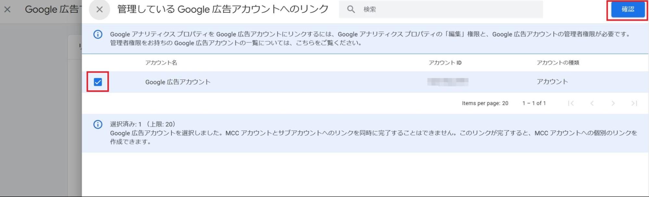Select the Google 広告アカウント table row
This screenshot has width=649, height=197.
292,82
